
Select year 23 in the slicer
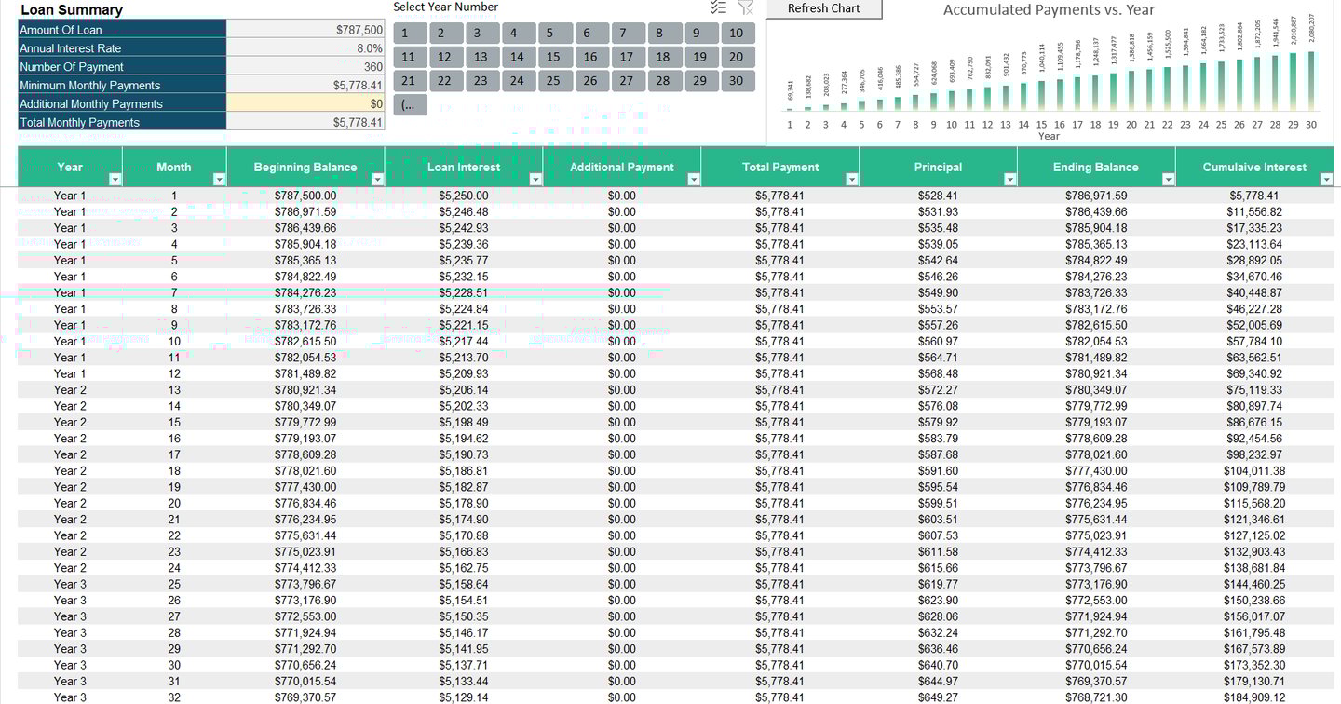(x=481, y=81)
